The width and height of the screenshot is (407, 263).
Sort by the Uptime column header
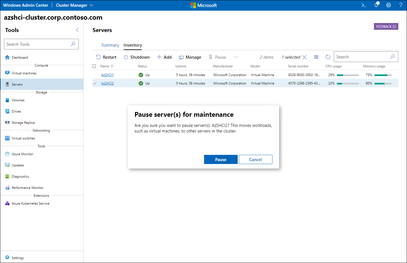pyautogui.click(x=181, y=66)
